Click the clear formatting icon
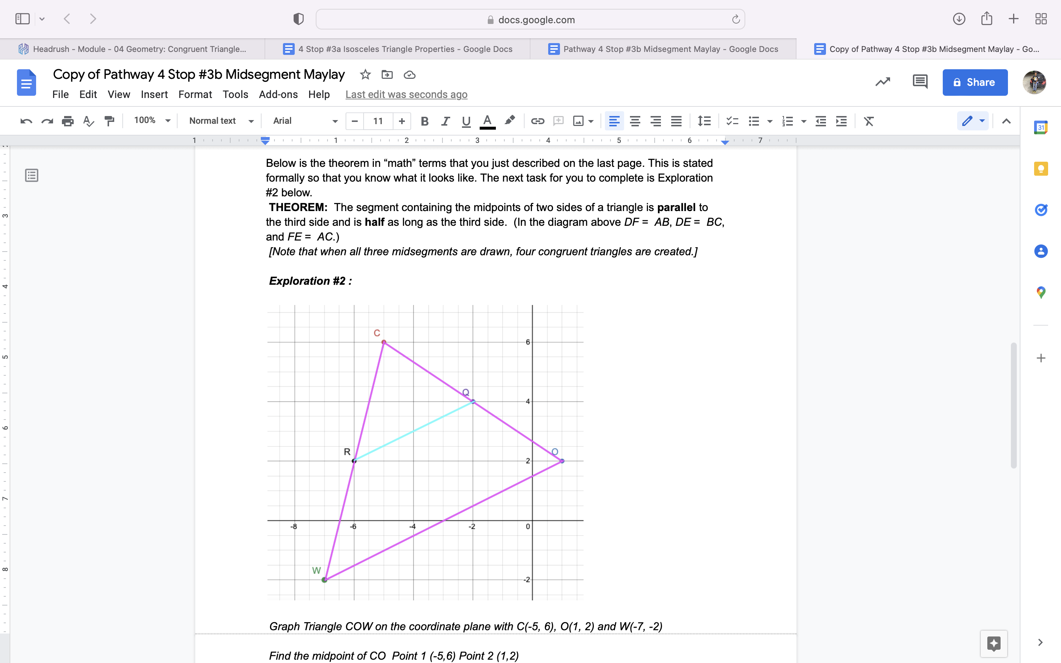Viewport: 1061px width, 663px height. tap(869, 121)
